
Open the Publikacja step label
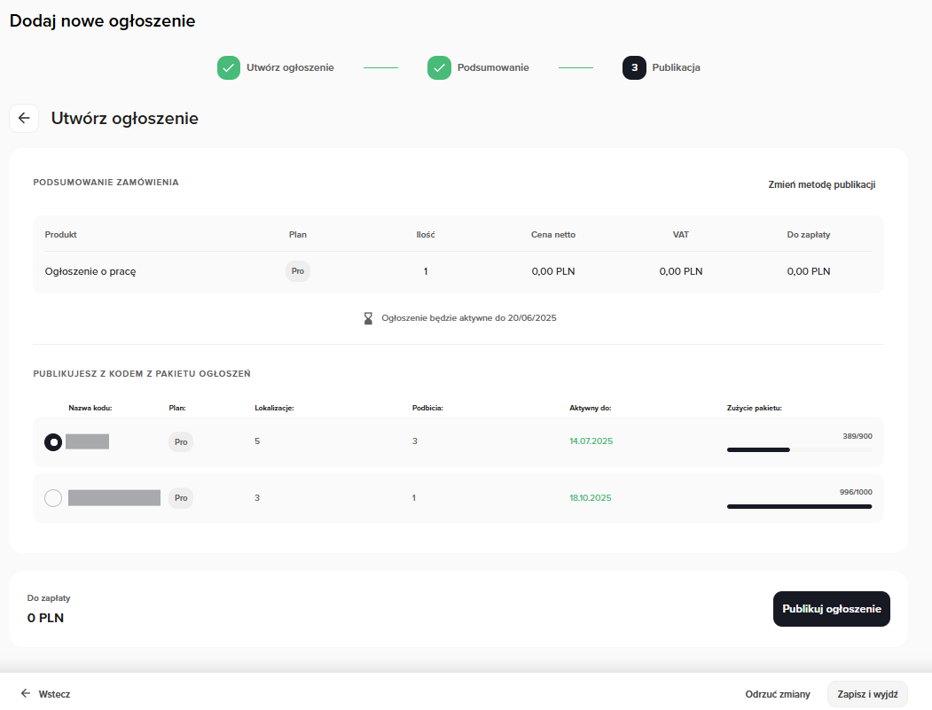pos(676,67)
